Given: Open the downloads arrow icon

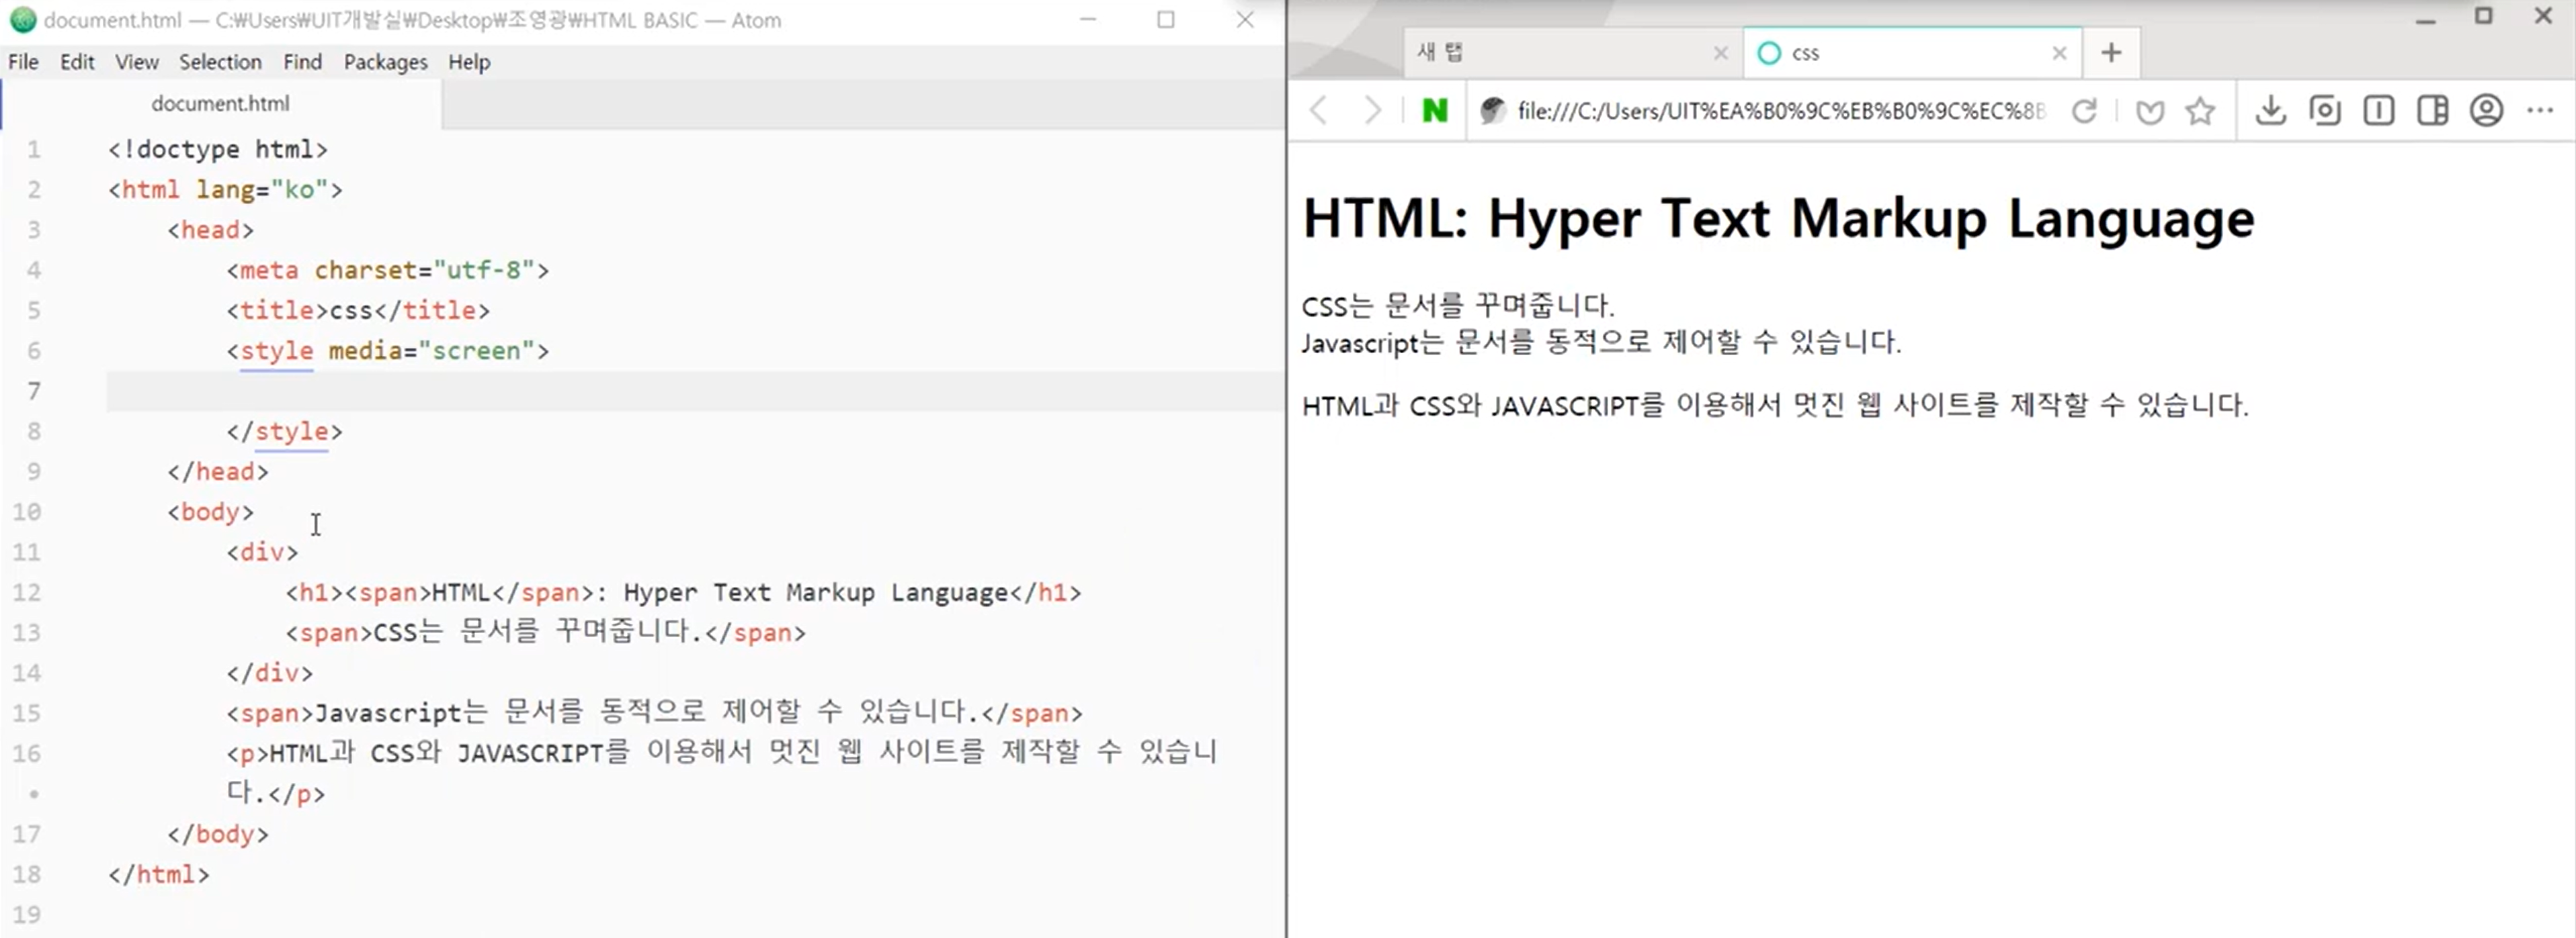Looking at the screenshot, I should 2271,110.
